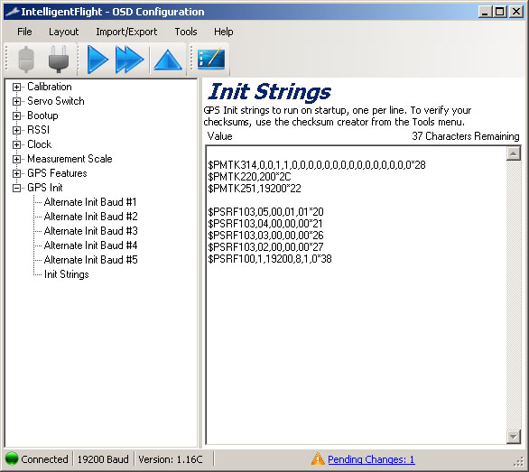
Task: Click the Connected status text
Action: click(44, 459)
